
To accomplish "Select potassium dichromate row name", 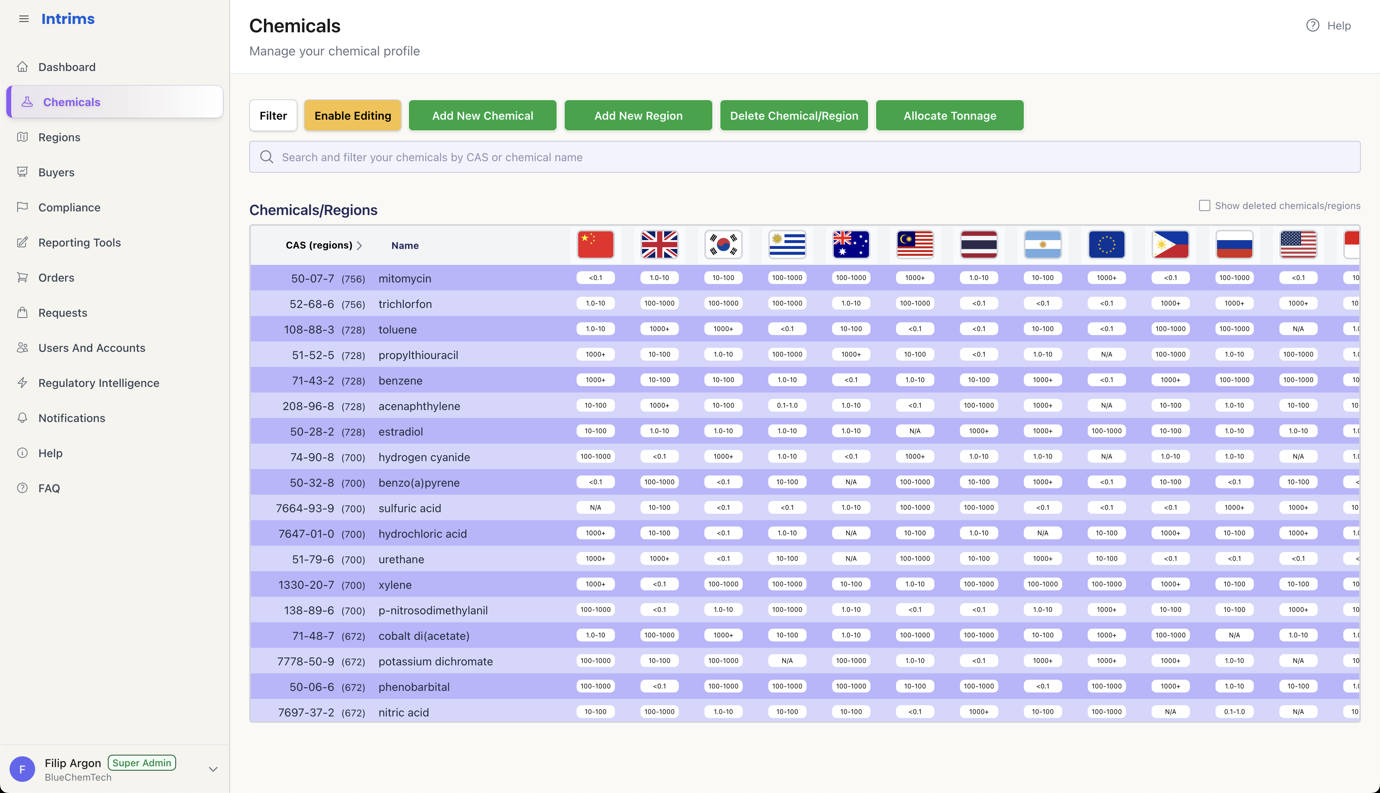I will click(436, 661).
